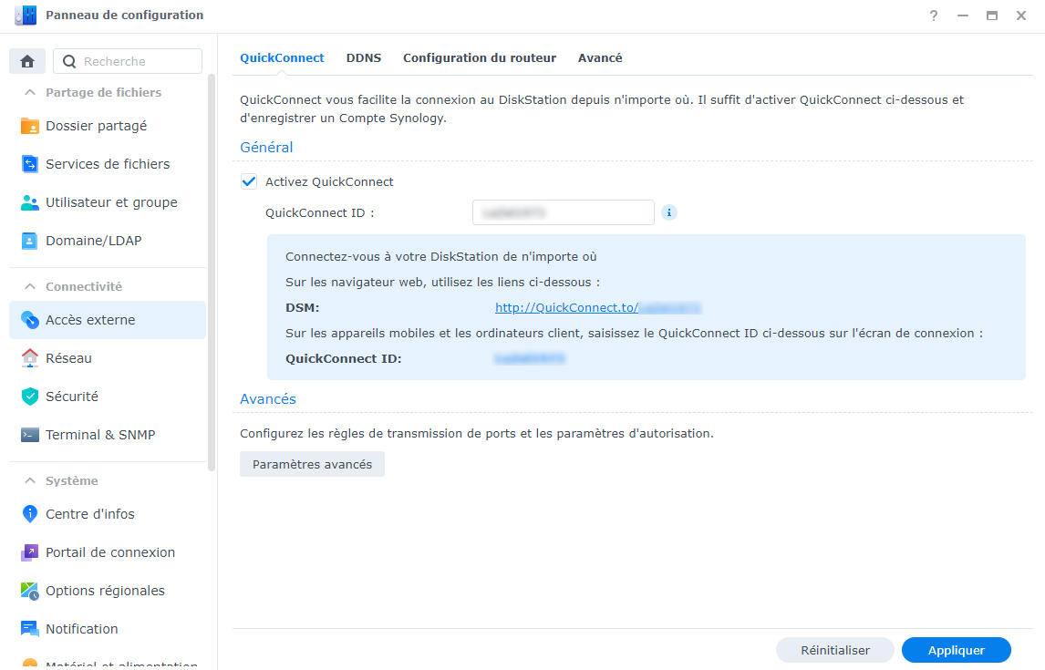Screen dimensions: 1045x670
Task: Click the QuickConnect ID info icon
Action: click(668, 212)
